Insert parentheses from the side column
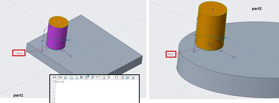Viewport: 279px width, 103px height. click(54, 99)
